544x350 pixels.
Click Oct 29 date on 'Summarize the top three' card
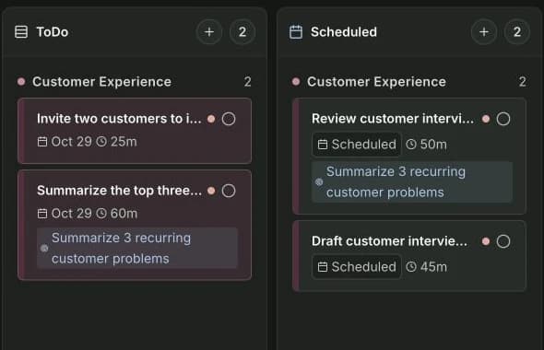tap(65, 214)
